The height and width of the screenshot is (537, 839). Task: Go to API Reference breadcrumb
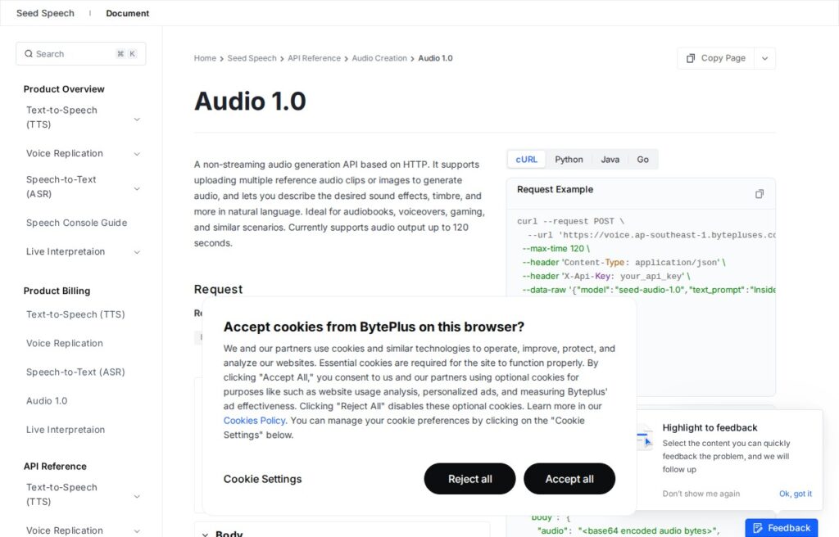coord(314,58)
